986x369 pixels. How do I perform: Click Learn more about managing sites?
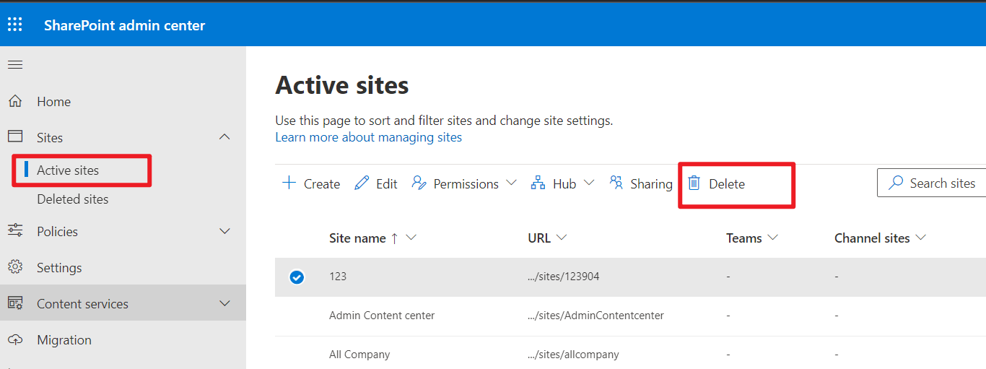click(x=369, y=137)
